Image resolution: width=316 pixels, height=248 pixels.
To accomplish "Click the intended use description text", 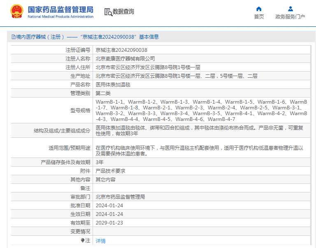I will 199,151.
